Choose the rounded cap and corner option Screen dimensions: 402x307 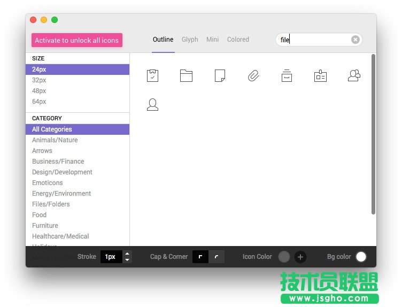[217, 257]
